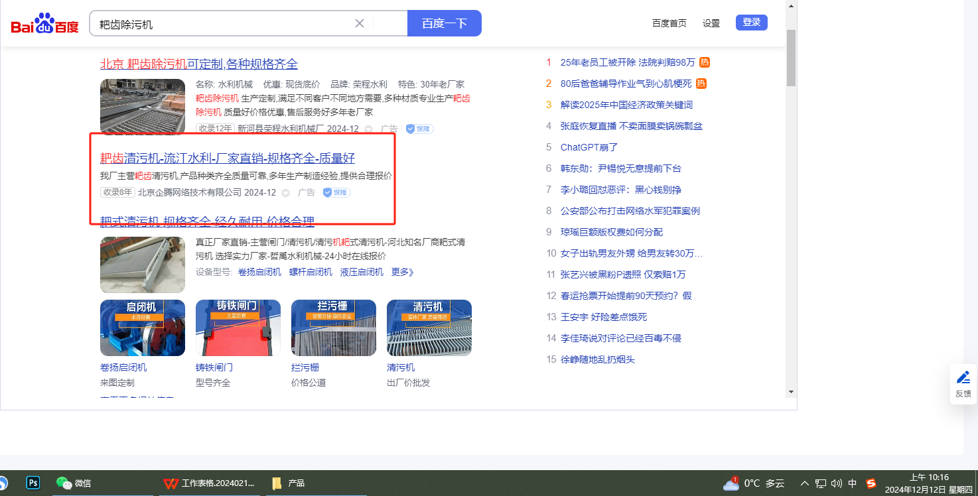The image size is (978, 496).
Task: Click the down-arrow icon beside 北京企腾网络技术有限公司 2024-12
Action: [285, 193]
